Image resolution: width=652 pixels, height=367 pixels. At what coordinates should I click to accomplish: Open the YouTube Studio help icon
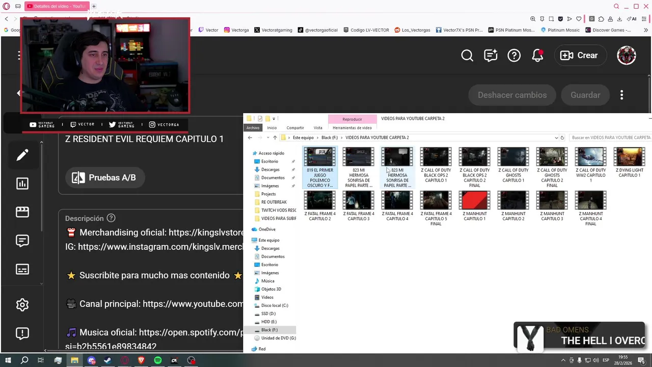click(514, 56)
